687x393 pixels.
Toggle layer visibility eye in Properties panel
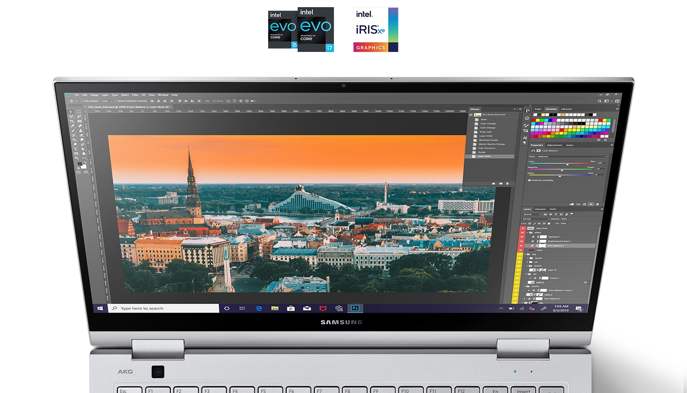[591, 204]
